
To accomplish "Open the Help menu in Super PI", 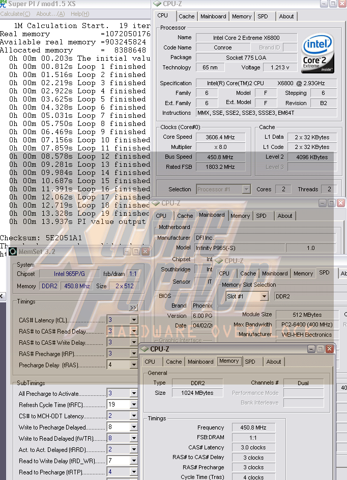I will (x=80, y=14).
